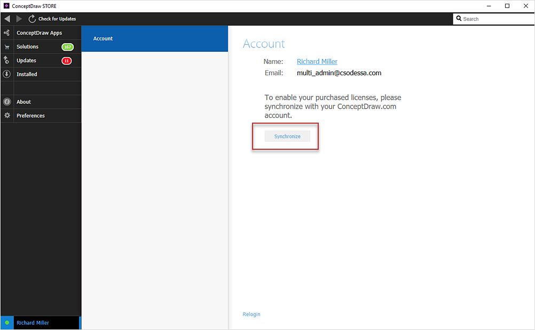Click the search magnifier icon
This screenshot has width=535, height=330.
click(x=459, y=18)
